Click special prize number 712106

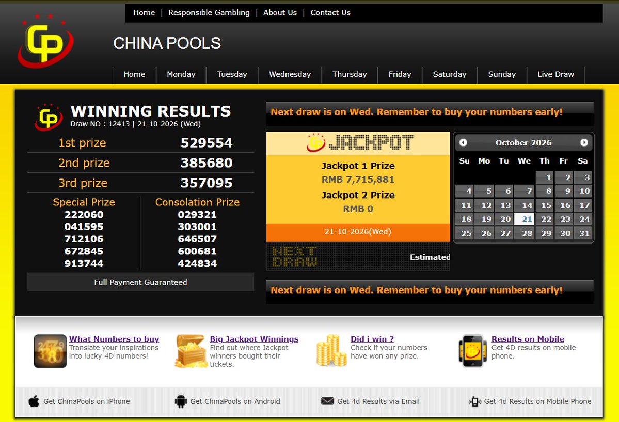tap(84, 239)
